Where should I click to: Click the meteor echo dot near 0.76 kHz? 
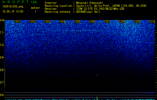(97, 75)
